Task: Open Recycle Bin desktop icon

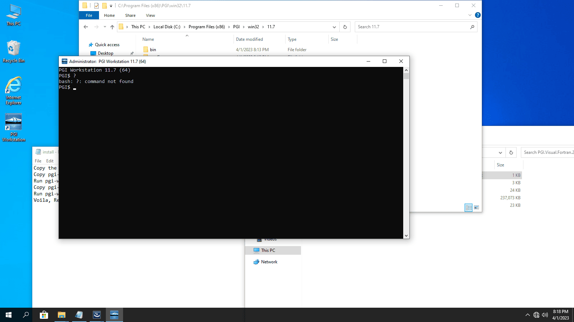Action: pos(14,51)
